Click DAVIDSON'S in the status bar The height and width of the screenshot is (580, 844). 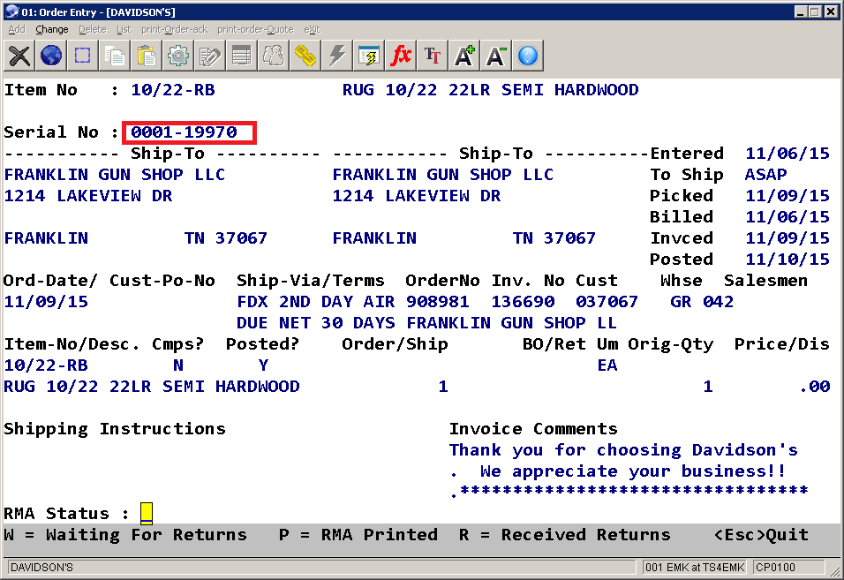click(42, 567)
